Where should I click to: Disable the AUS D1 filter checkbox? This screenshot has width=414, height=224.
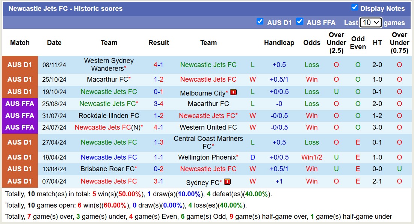coord(260,22)
